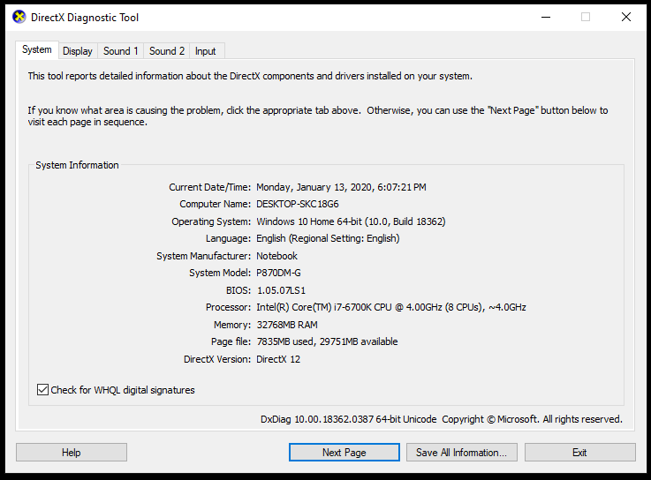This screenshot has height=480, width=651.
Task: Toggle Check for WHQL digital signatures checkbox
Action: pos(42,390)
